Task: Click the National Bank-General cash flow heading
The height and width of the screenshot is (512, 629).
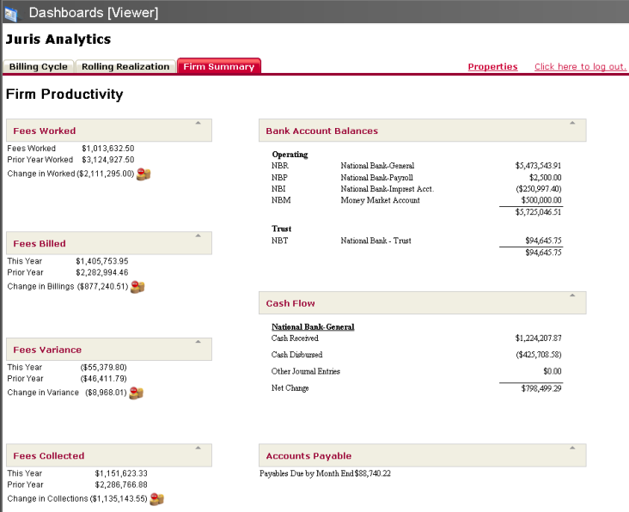Action: coord(313,327)
